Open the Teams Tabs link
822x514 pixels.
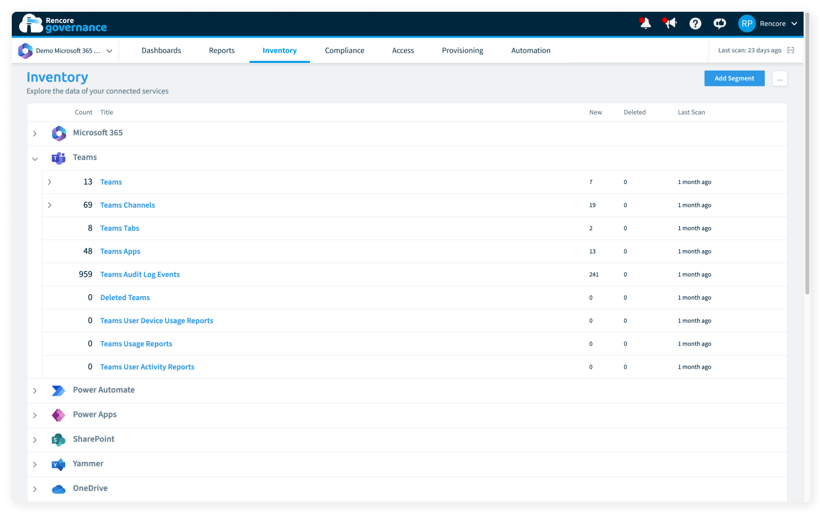[x=120, y=228]
